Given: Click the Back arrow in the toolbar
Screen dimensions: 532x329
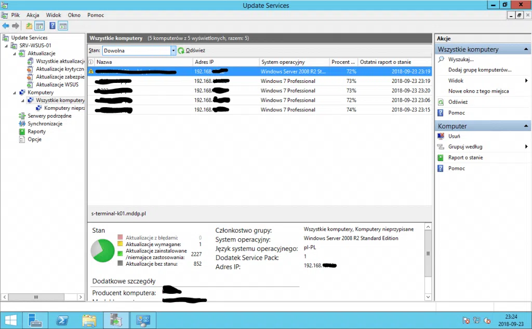Looking at the screenshot, I should [x=6, y=26].
